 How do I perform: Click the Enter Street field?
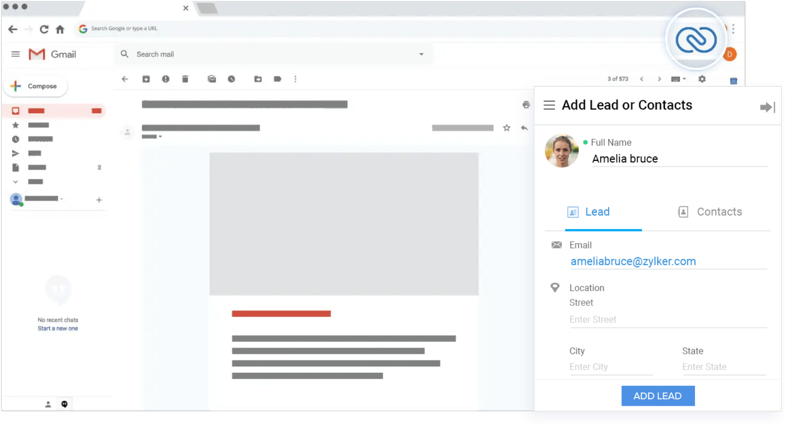(668, 320)
